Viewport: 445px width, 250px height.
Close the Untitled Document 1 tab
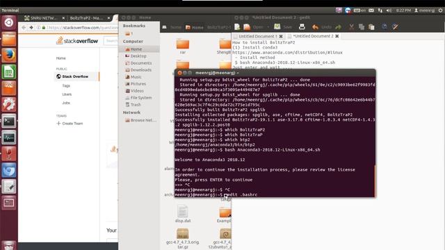281,36
